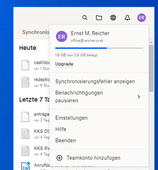The width and height of the screenshot is (158, 170).
Task: Open Hilfe menu entry
Action: (x=61, y=129)
